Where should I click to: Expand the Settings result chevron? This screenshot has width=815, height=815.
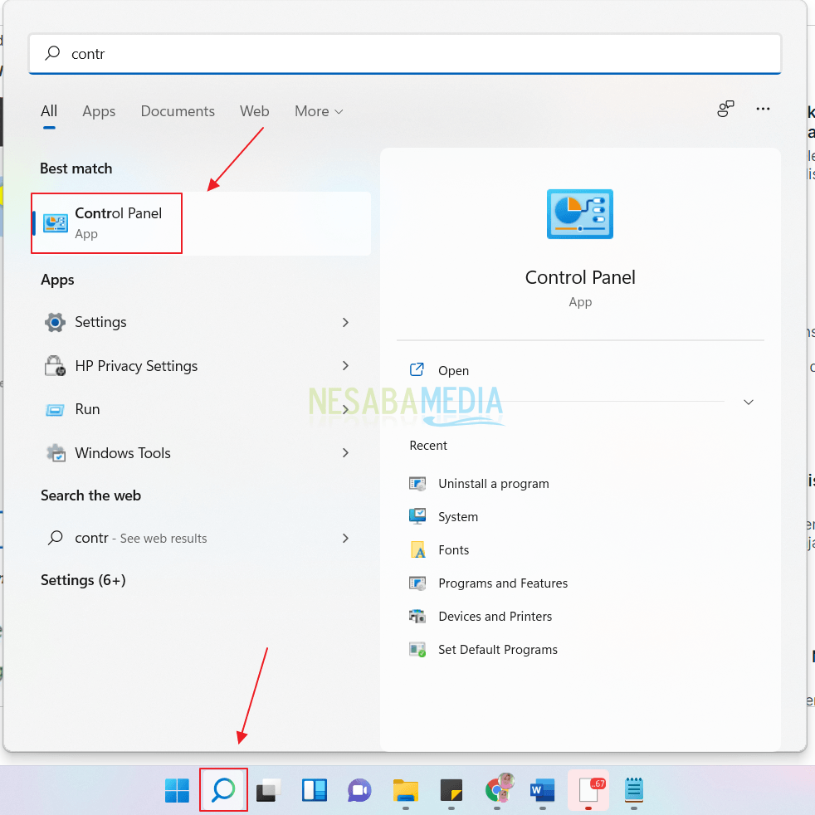tap(345, 322)
